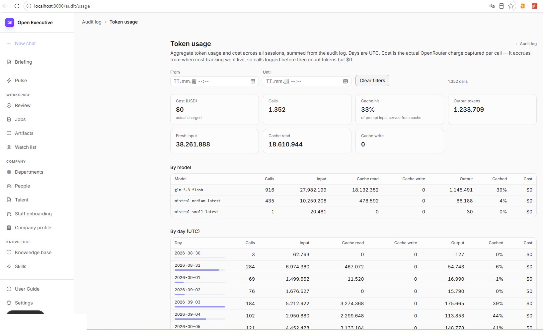This screenshot has width=543, height=331.
Task: Open the Watch list page
Action: pyautogui.click(x=26, y=147)
